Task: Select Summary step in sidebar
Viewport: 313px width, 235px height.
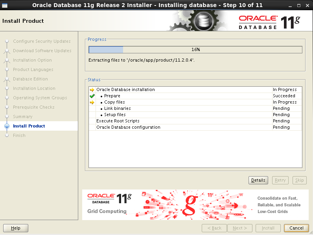Action: tap(22, 117)
